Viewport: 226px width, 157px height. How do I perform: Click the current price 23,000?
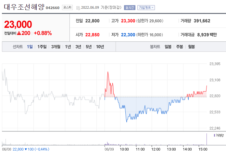click(18, 24)
